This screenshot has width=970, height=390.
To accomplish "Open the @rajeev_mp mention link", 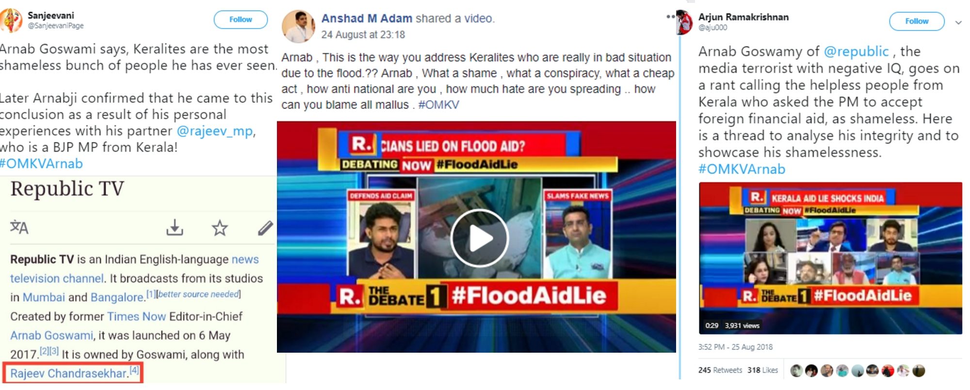I will tap(215, 131).
